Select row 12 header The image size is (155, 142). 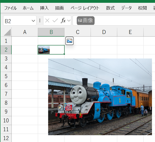(6, 138)
